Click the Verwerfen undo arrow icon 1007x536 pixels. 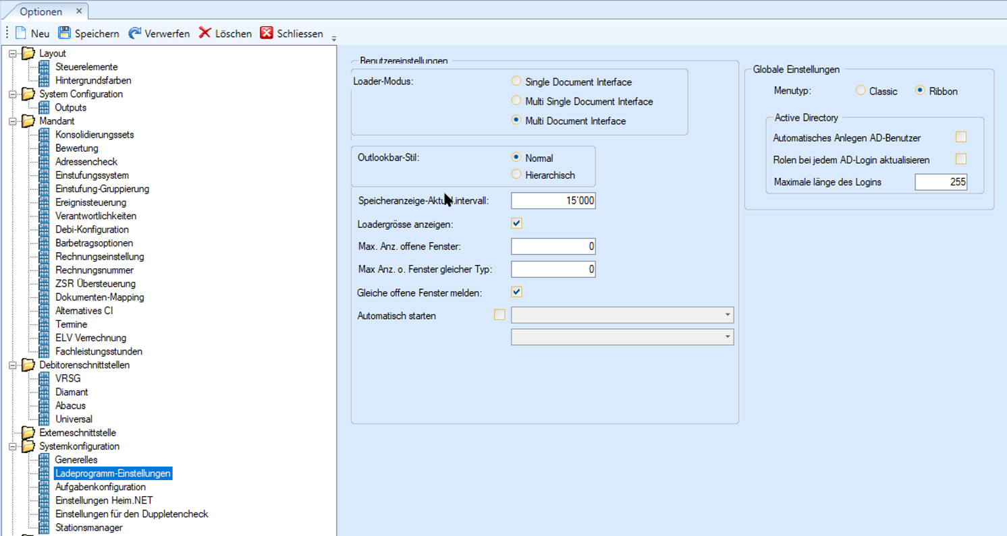click(x=135, y=33)
